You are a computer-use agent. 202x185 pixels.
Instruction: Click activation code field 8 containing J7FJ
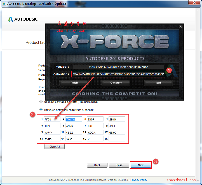tap(117, 126)
